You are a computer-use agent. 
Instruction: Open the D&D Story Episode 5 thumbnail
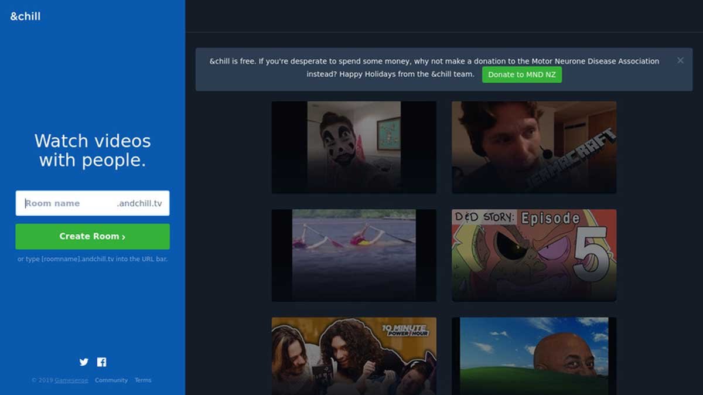click(x=534, y=255)
